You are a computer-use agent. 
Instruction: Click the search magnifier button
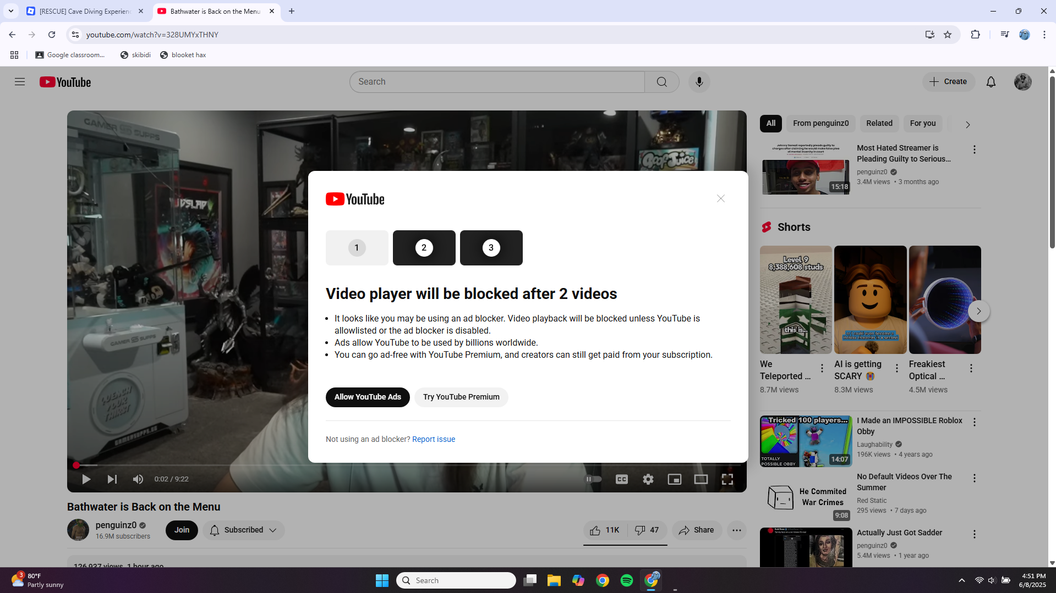tap(661, 82)
